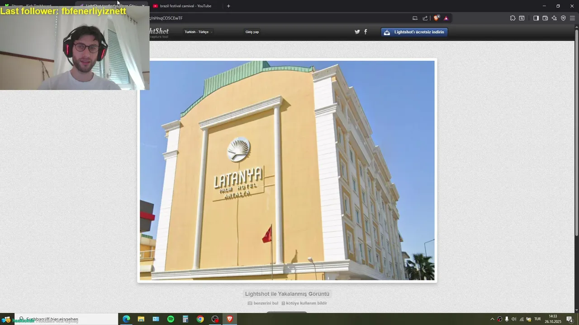Click the Brave Rewards triangle icon
579x325 pixels.
(446, 18)
